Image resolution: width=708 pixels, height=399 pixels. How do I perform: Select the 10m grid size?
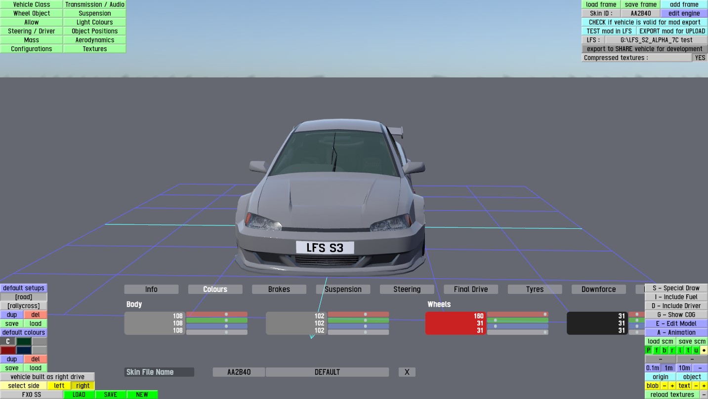[x=684, y=368]
